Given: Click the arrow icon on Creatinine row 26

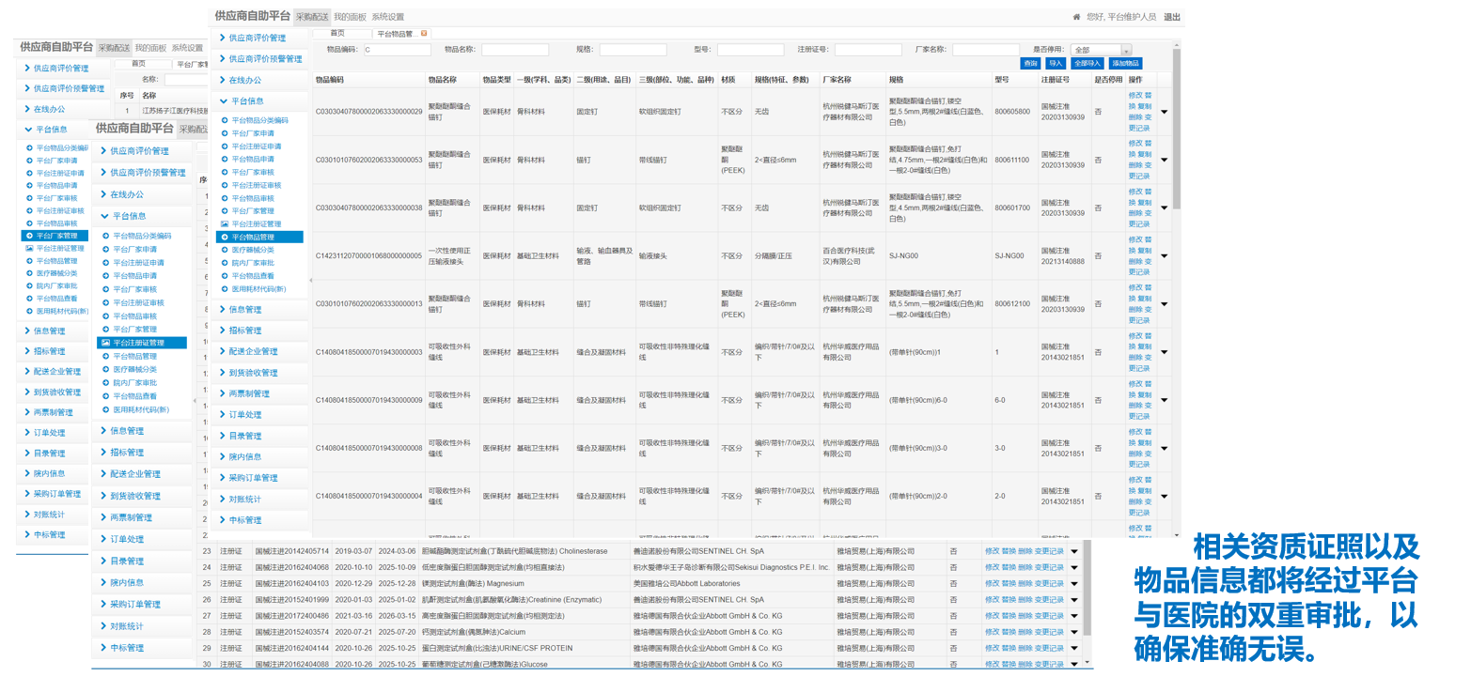Looking at the screenshot, I should [x=1074, y=600].
